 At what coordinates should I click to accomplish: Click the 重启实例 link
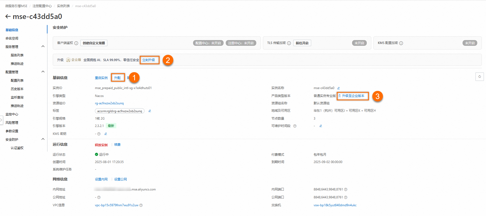101,78
